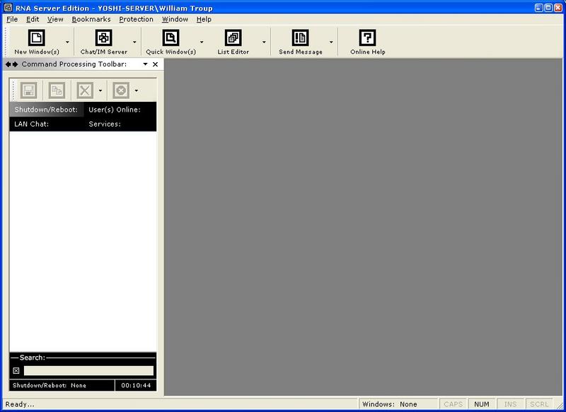Viewport: 566px width, 412px height.
Task: Open the Help menu
Action: [204, 19]
